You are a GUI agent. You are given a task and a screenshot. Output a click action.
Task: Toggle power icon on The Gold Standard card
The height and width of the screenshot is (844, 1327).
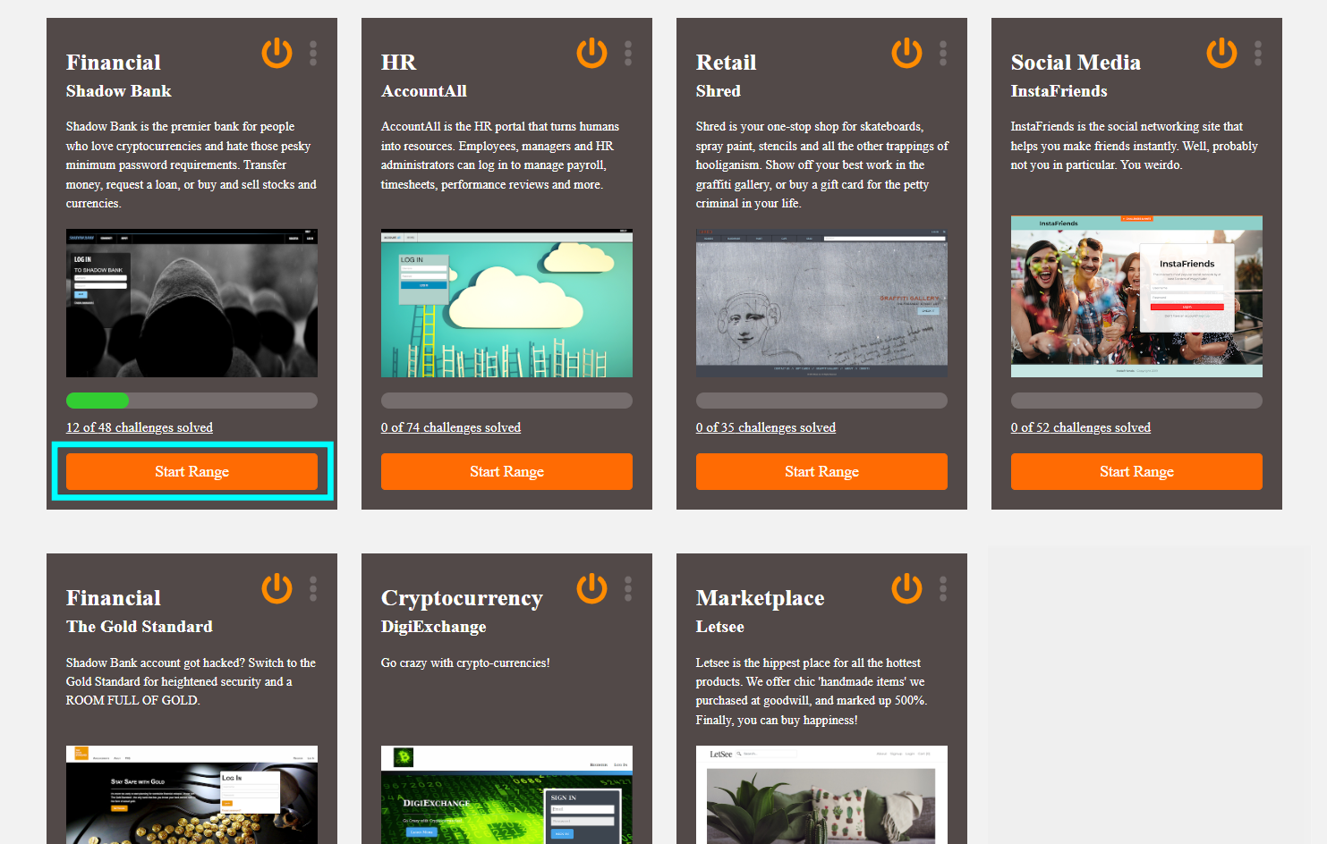pos(276,588)
